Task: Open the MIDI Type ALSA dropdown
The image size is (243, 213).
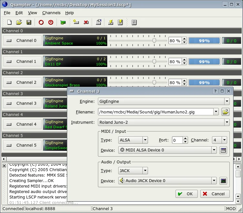Action: click(x=133, y=140)
